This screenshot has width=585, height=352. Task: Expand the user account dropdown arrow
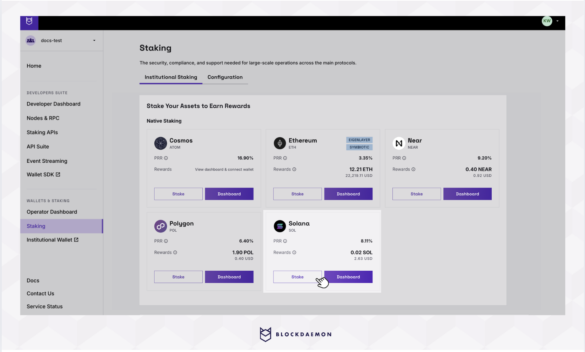557,21
